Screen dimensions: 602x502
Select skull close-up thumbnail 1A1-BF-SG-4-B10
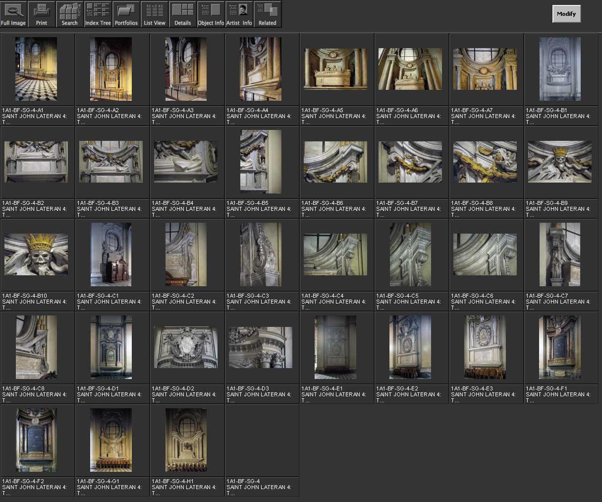(x=36, y=254)
